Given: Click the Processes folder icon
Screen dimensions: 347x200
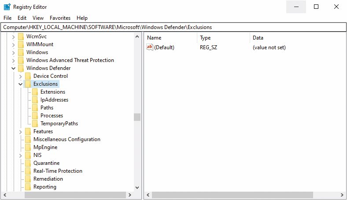Looking at the screenshot, I should (x=35, y=116).
